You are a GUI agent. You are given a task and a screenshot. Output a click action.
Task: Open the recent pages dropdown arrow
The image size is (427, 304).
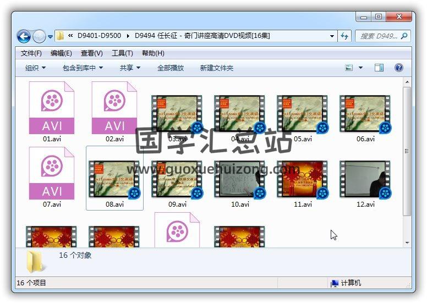pyautogui.click(x=50, y=36)
